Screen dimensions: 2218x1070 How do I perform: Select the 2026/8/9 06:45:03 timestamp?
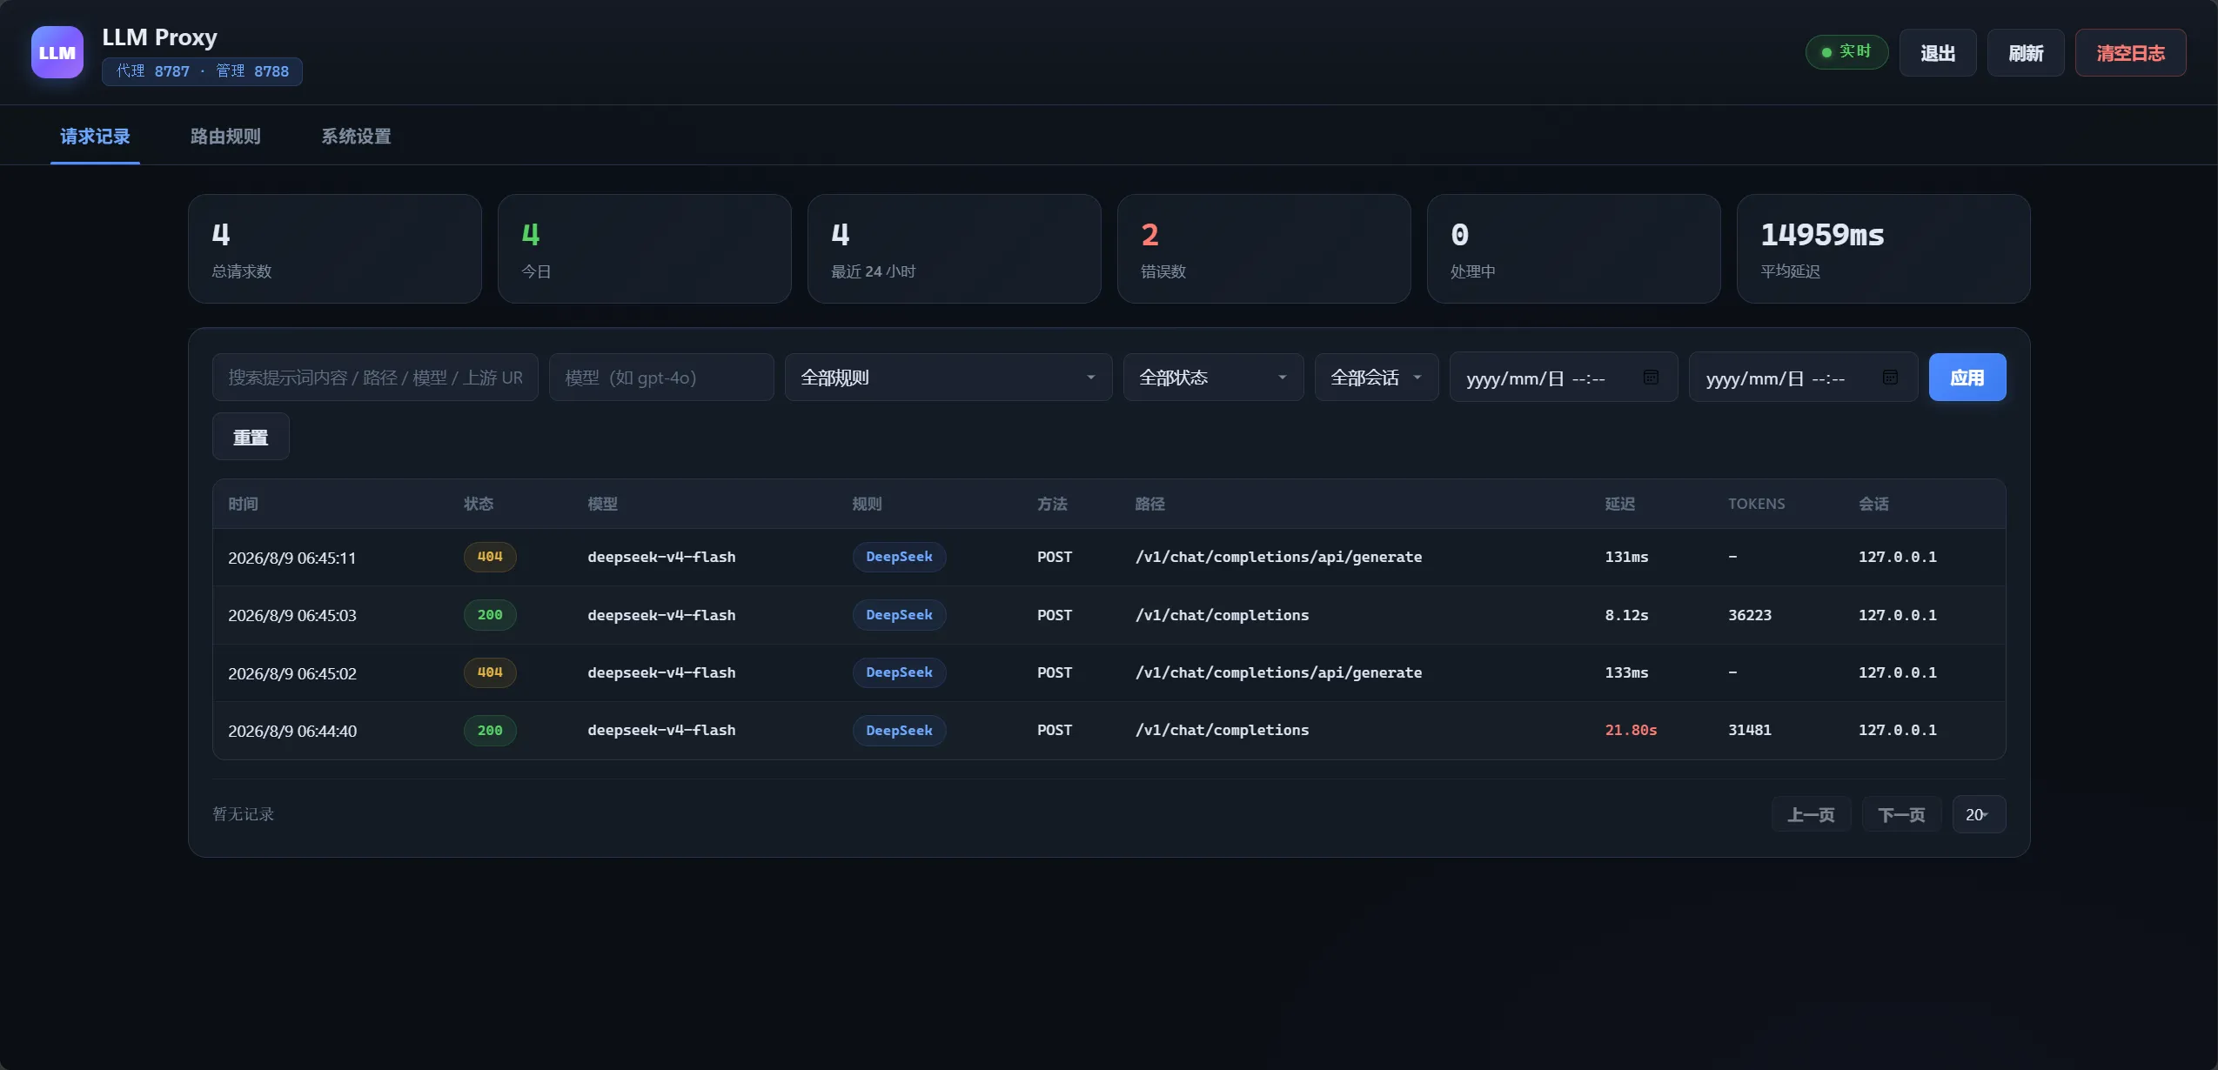click(x=292, y=615)
